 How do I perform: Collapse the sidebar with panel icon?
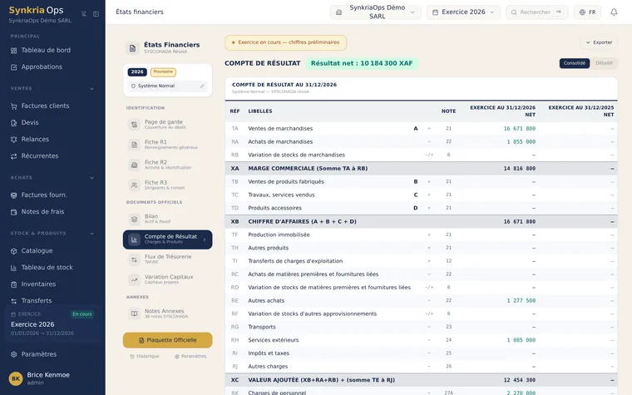coord(96,13)
